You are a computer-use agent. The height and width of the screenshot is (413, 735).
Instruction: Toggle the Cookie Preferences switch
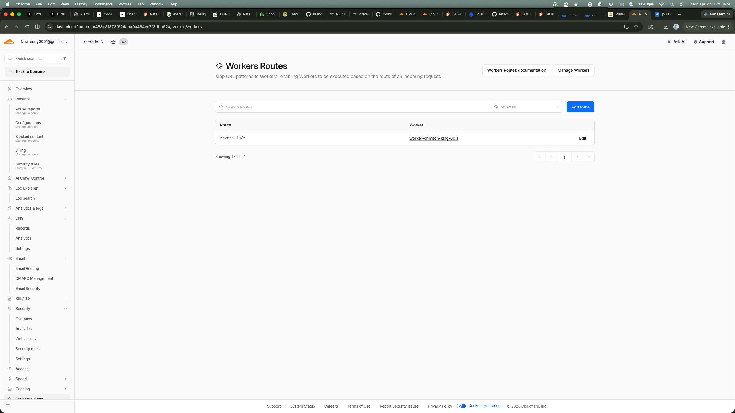point(461,406)
